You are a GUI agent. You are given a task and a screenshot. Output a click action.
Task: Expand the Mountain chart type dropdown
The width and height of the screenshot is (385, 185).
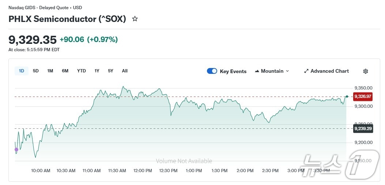(287, 71)
